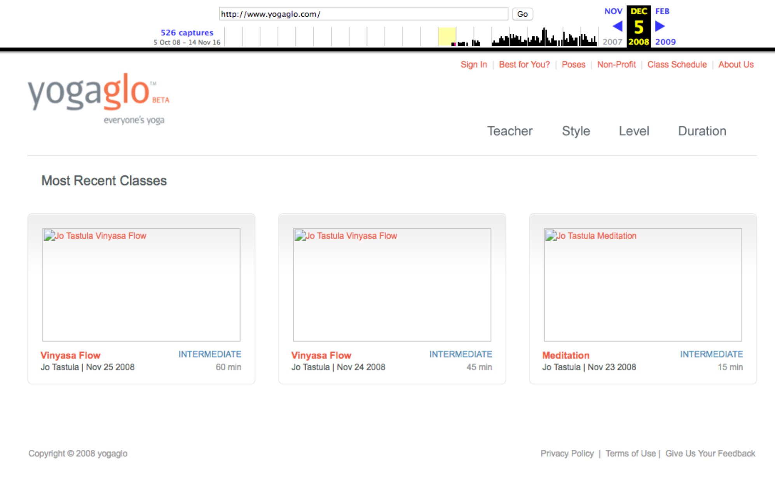Select year 2009 in the timeline

(x=665, y=42)
